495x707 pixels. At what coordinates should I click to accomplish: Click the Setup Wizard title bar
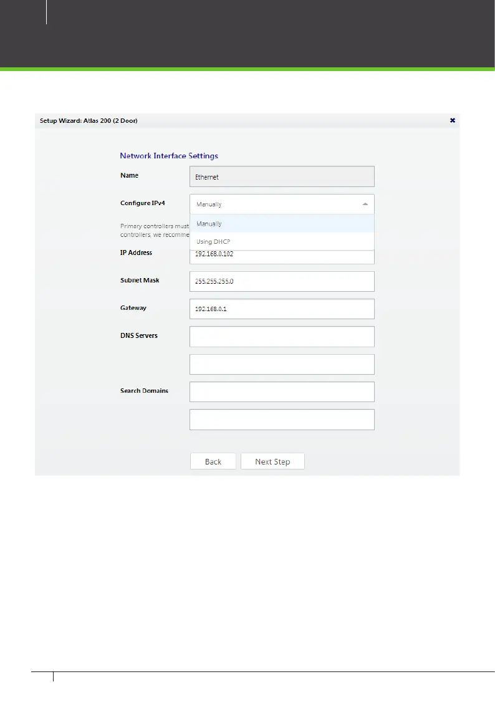[247, 120]
